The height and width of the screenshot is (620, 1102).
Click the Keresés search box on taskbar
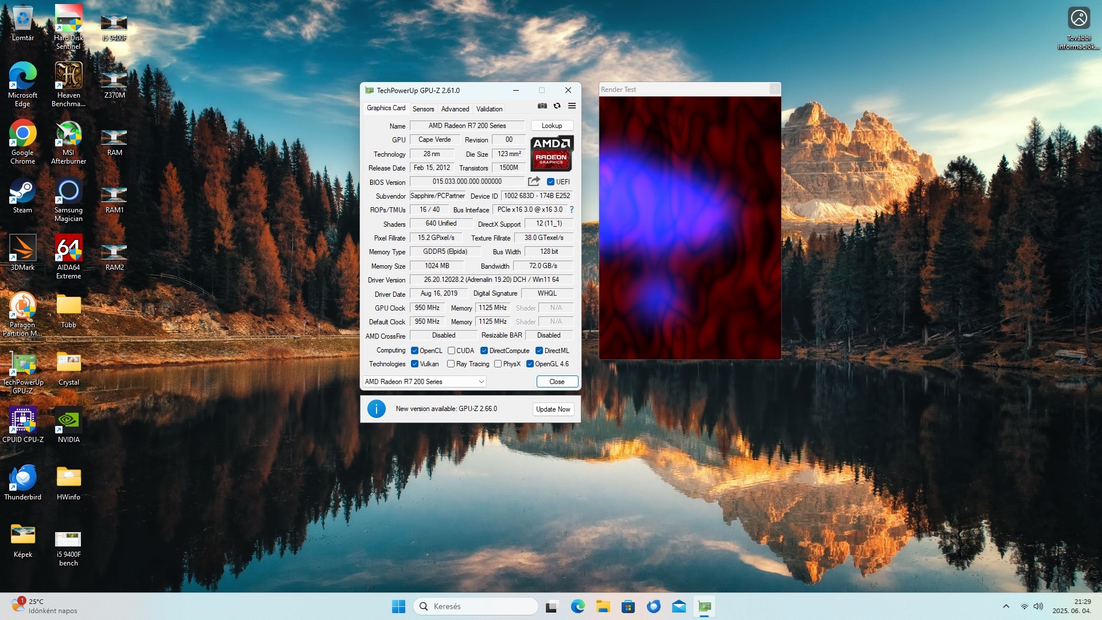476,606
